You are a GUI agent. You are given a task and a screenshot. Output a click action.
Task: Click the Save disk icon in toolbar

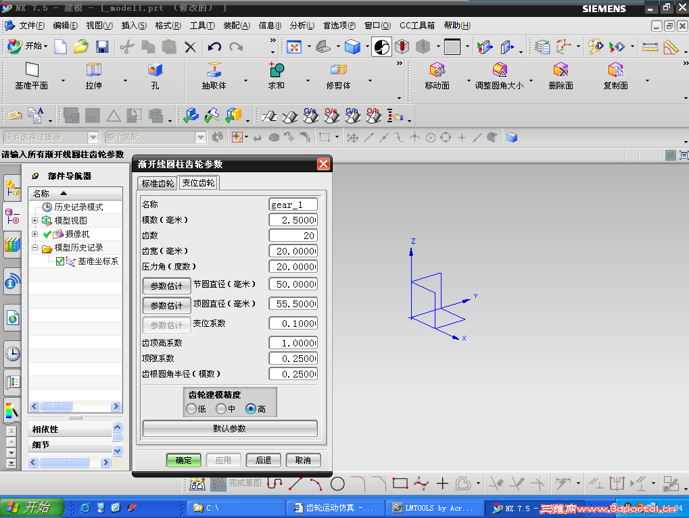coord(102,47)
